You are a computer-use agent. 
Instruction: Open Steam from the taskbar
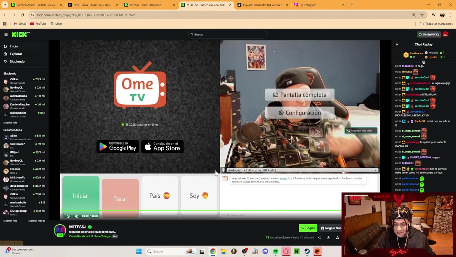307,251
